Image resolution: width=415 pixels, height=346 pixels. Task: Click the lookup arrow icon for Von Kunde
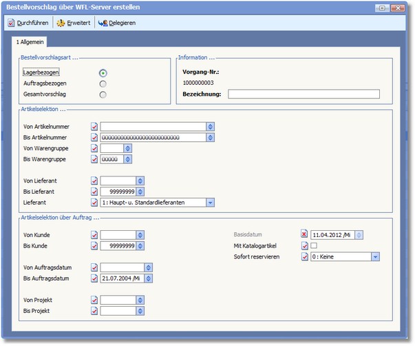pyautogui.click(x=140, y=234)
